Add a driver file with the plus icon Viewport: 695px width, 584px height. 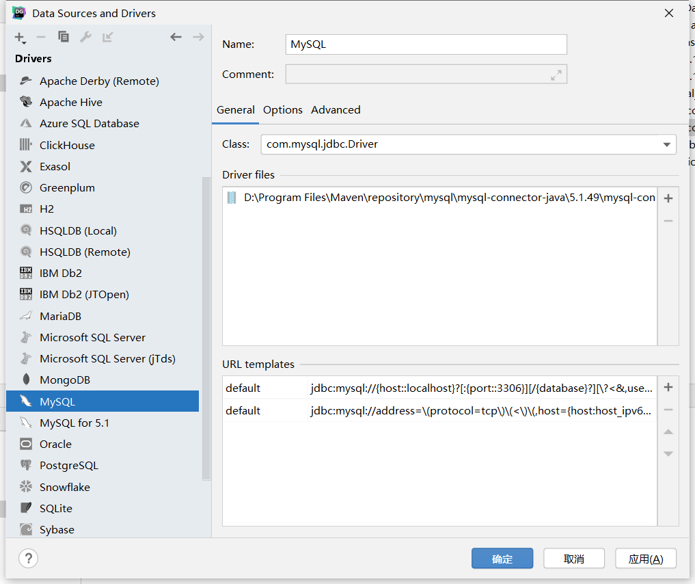pos(668,198)
